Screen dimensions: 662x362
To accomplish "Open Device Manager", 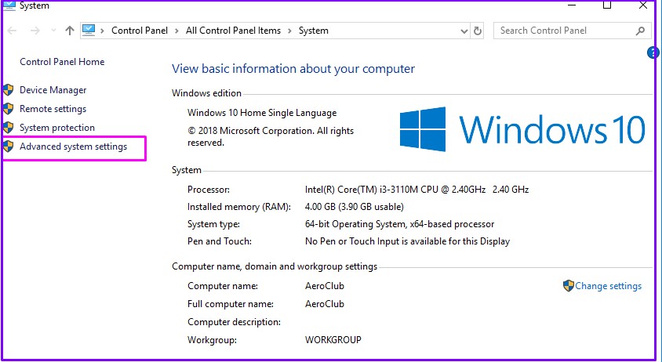I will coord(53,90).
